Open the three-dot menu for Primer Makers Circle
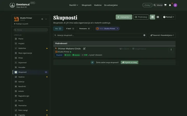The width and height of the screenshot is (187, 116). point(171,49)
